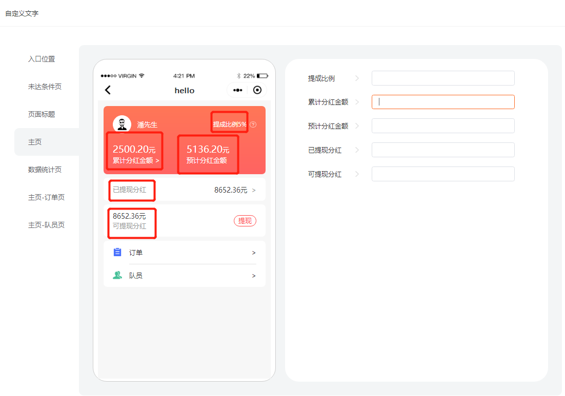565x396 pixels.
Task: Click the 提现 withdraw button
Action: pyautogui.click(x=245, y=221)
